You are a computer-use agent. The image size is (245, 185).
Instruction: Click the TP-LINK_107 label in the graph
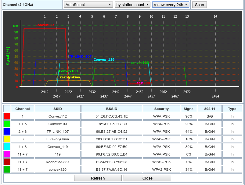coord(80,57)
